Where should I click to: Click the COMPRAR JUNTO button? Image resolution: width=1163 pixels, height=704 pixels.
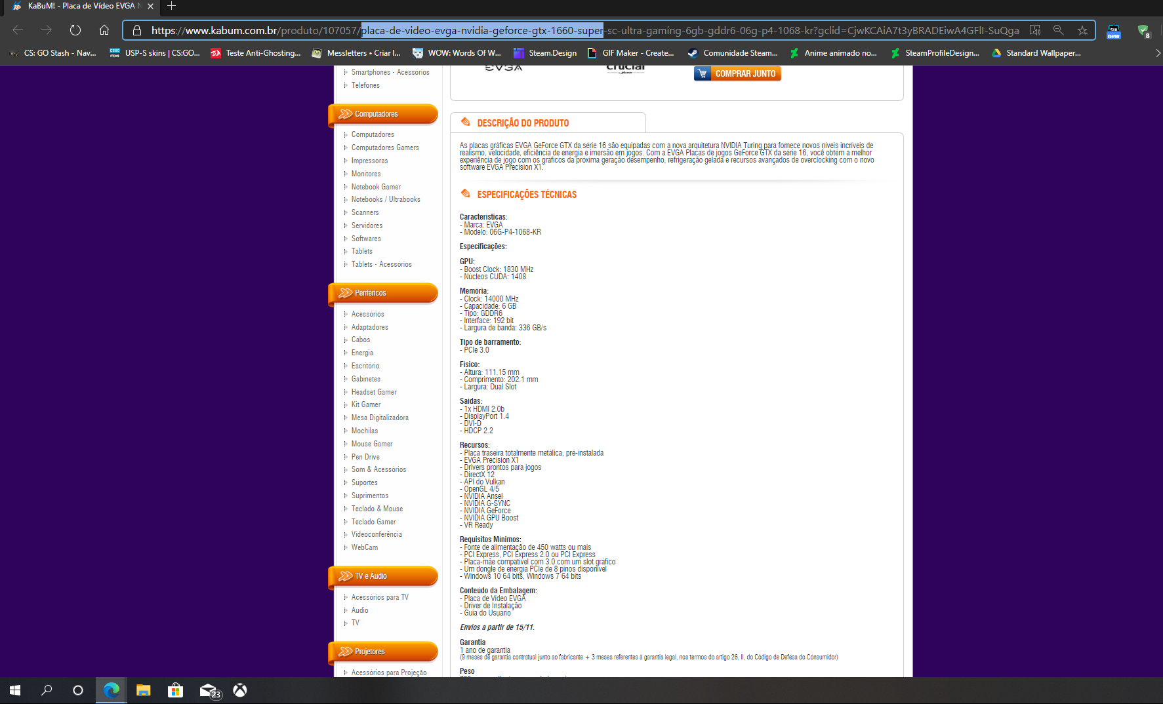click(x=737, y=73)
